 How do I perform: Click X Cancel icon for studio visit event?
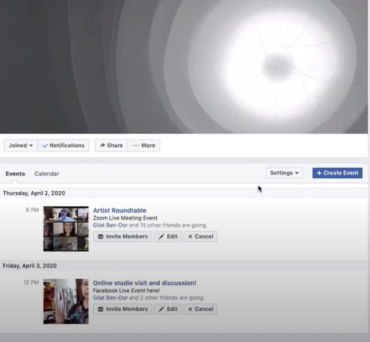click(x=190, y=309)
